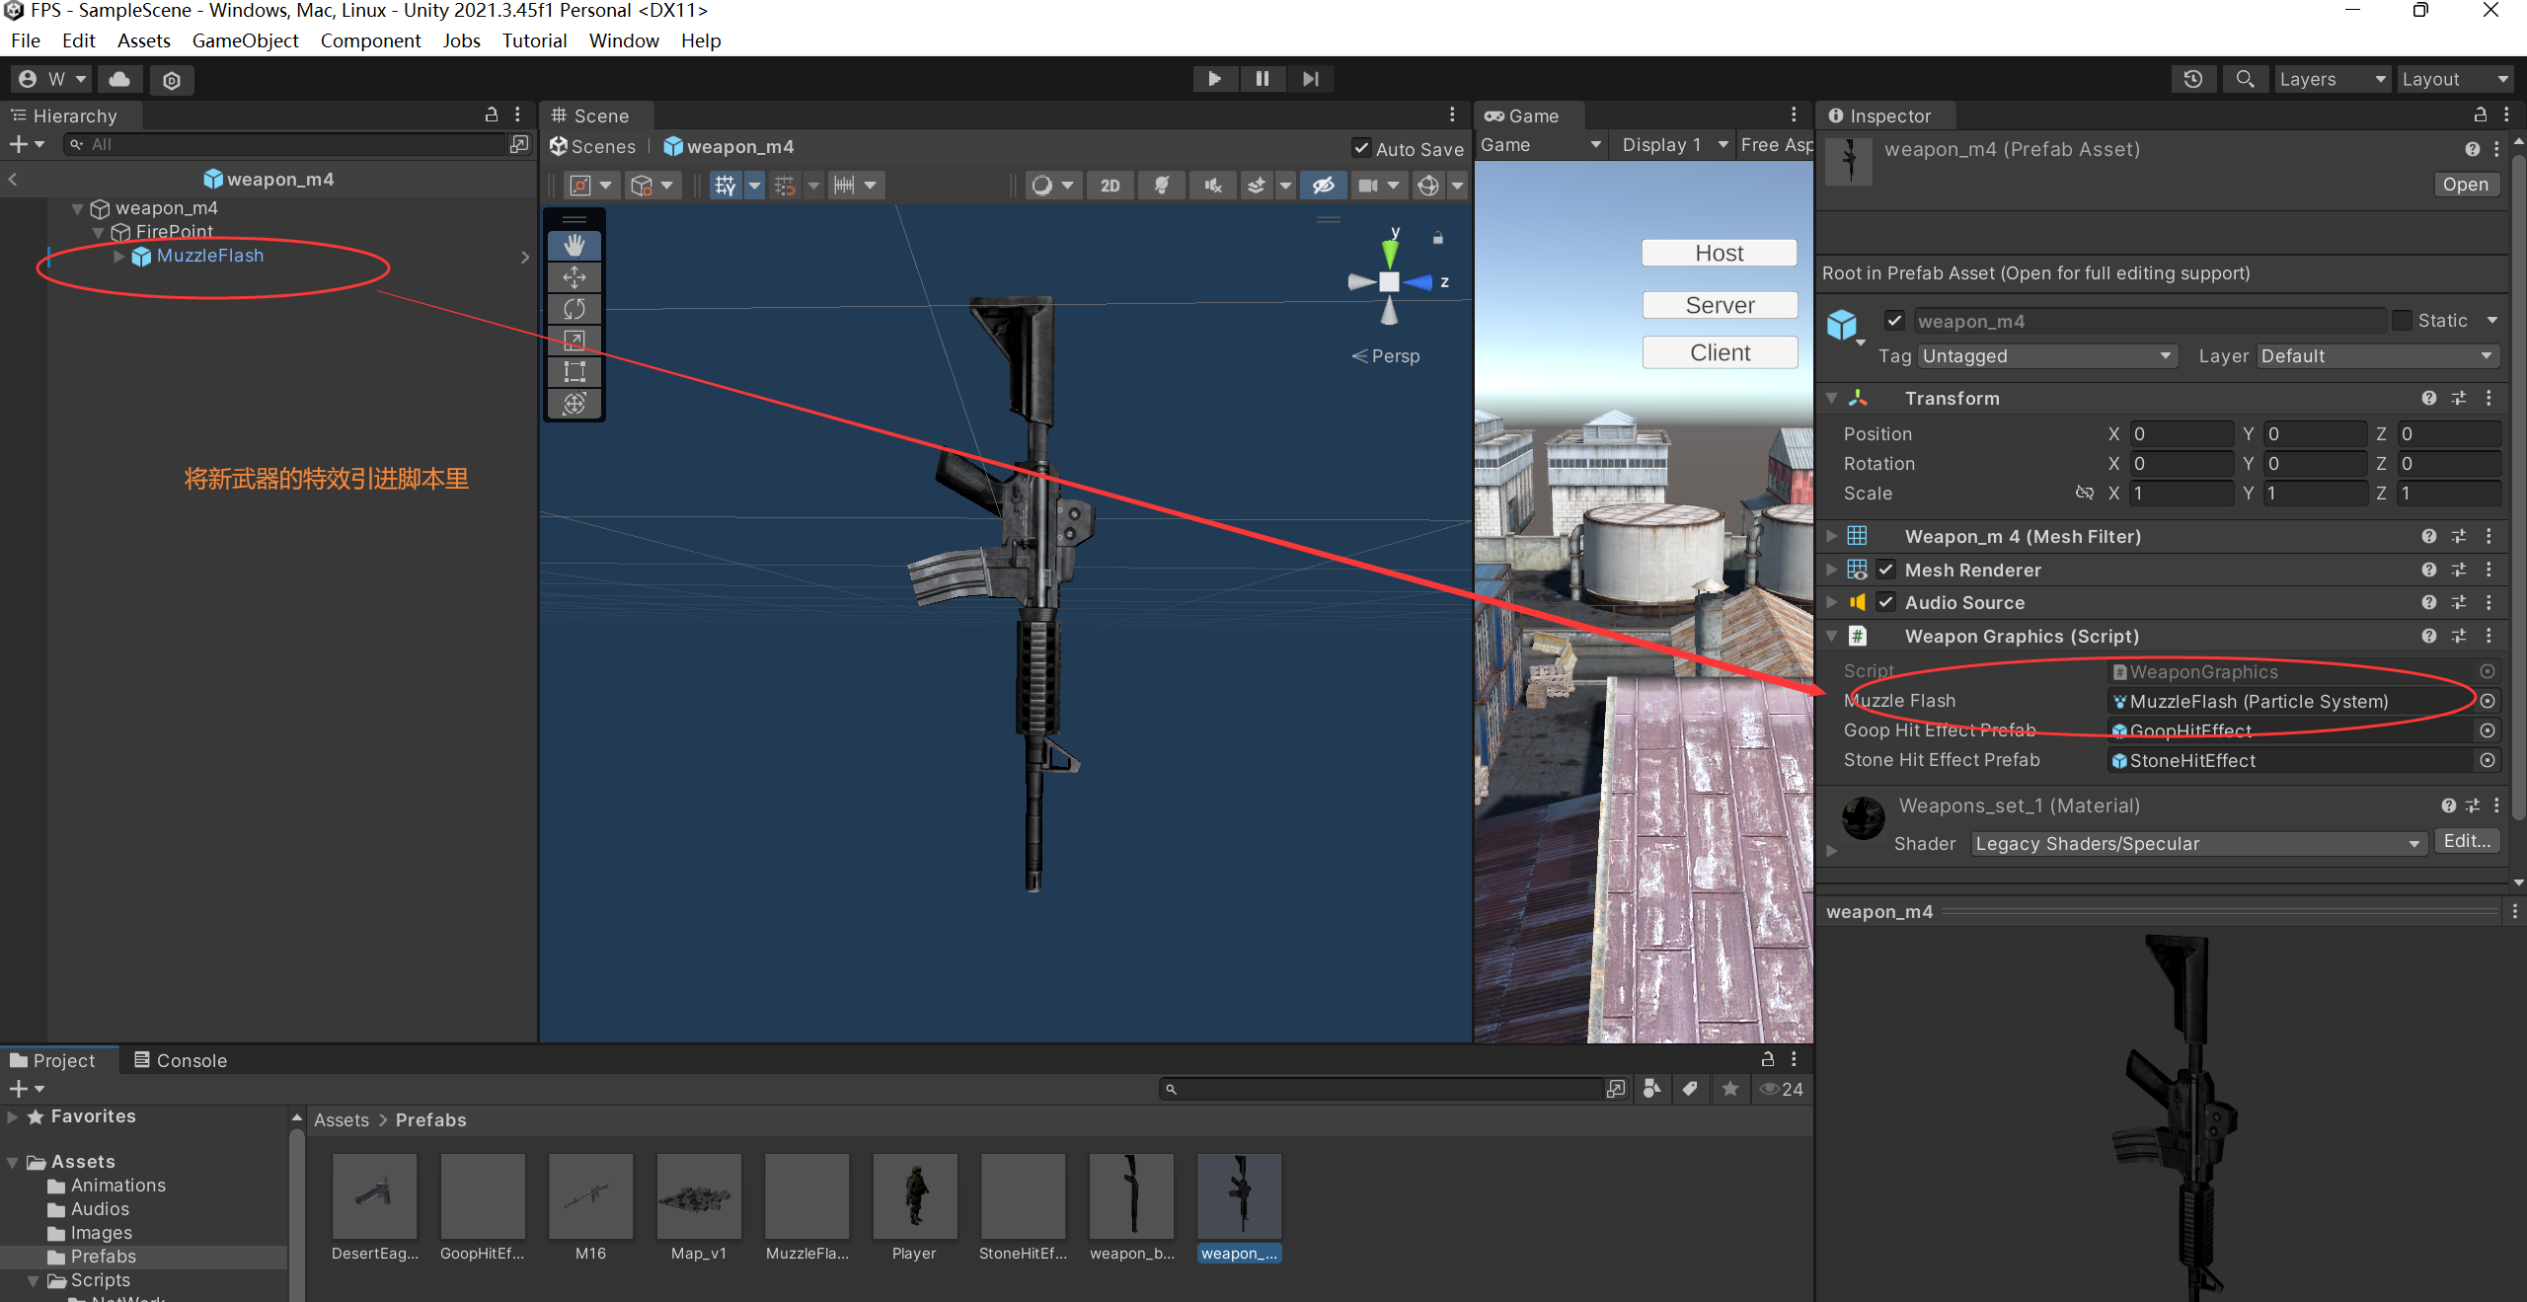Click the Host button in Game view

(x=1720, y=253)
